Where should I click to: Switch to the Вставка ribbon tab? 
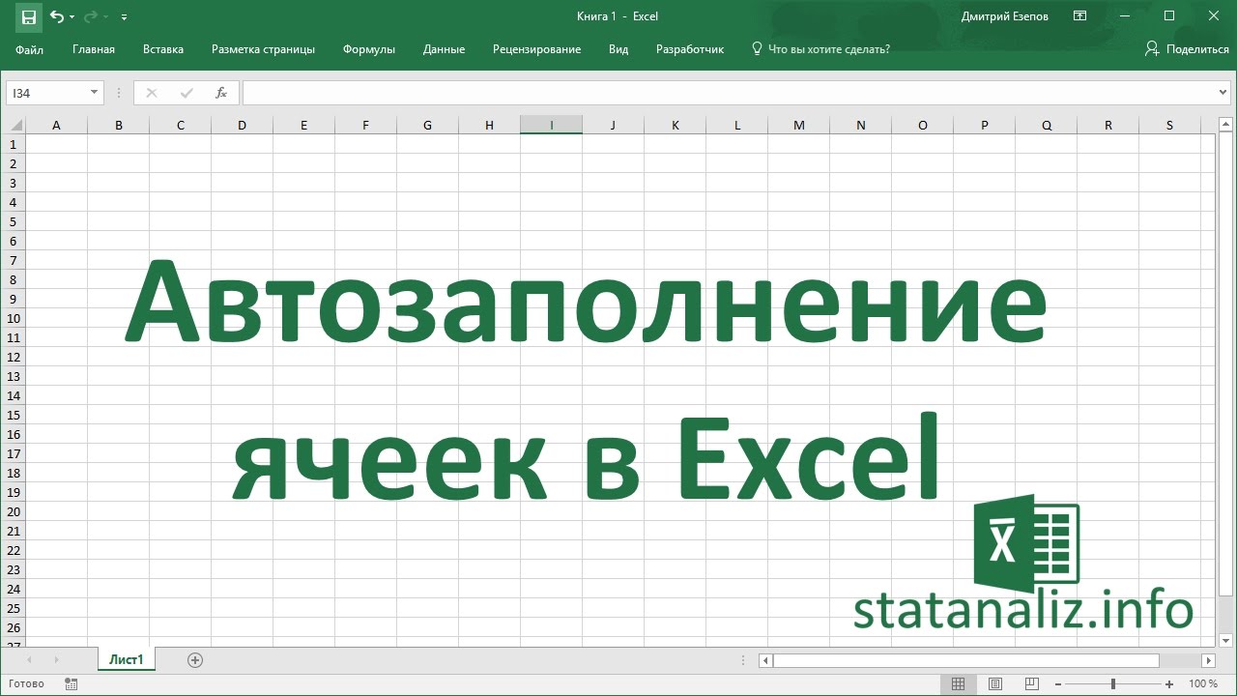point(163,49)
